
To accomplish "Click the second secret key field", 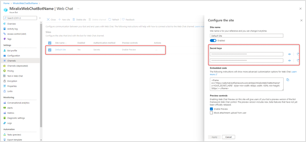I will click(246, 60).
